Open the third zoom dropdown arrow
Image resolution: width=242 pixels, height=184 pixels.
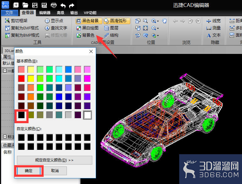[x=158, y=36]
